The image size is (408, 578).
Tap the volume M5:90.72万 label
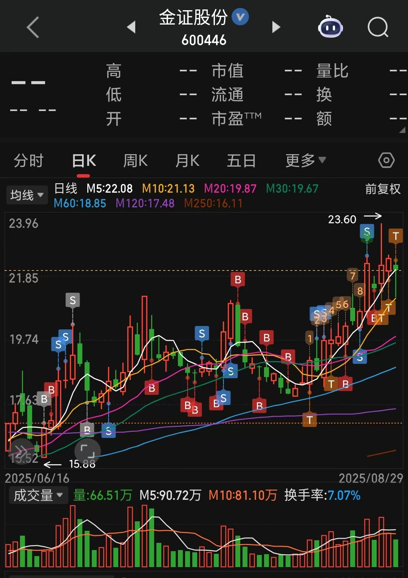click(x=170, y=495)
